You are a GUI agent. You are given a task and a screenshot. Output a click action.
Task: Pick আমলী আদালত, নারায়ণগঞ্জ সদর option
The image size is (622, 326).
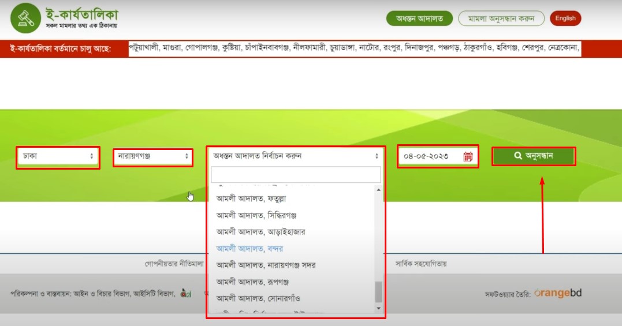coord(266,265)
